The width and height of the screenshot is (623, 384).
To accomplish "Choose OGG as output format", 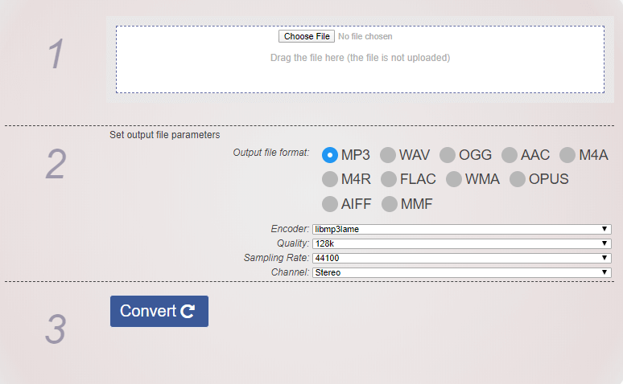I will coord(448,155).
